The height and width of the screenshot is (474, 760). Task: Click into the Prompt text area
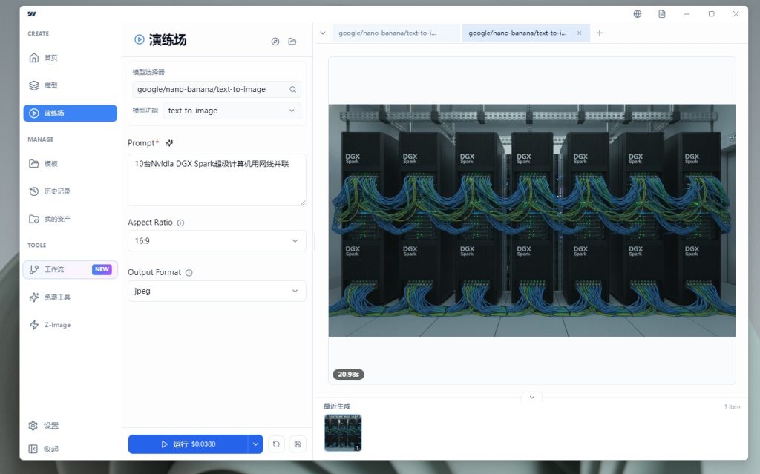point(217,180)
